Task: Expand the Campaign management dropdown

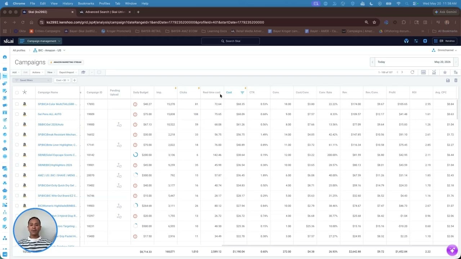Action: 40,41
